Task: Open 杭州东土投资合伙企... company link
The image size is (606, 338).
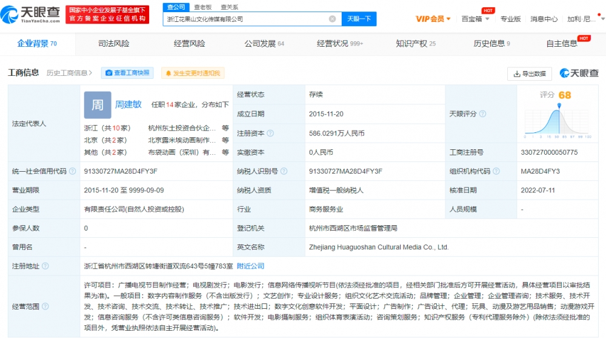Action: (182, 128)
